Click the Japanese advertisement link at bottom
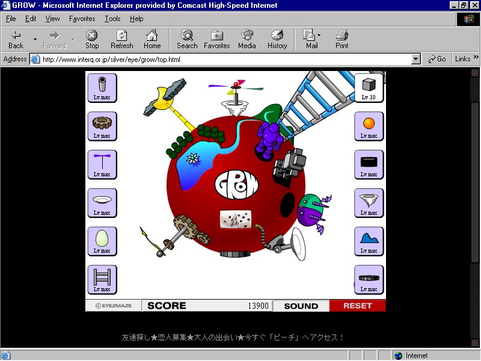The width and height of the screenshot is (481, 361). [233, 338]
